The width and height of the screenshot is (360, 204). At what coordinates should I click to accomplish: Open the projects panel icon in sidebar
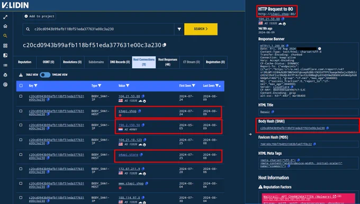click(x=5, y=55)
